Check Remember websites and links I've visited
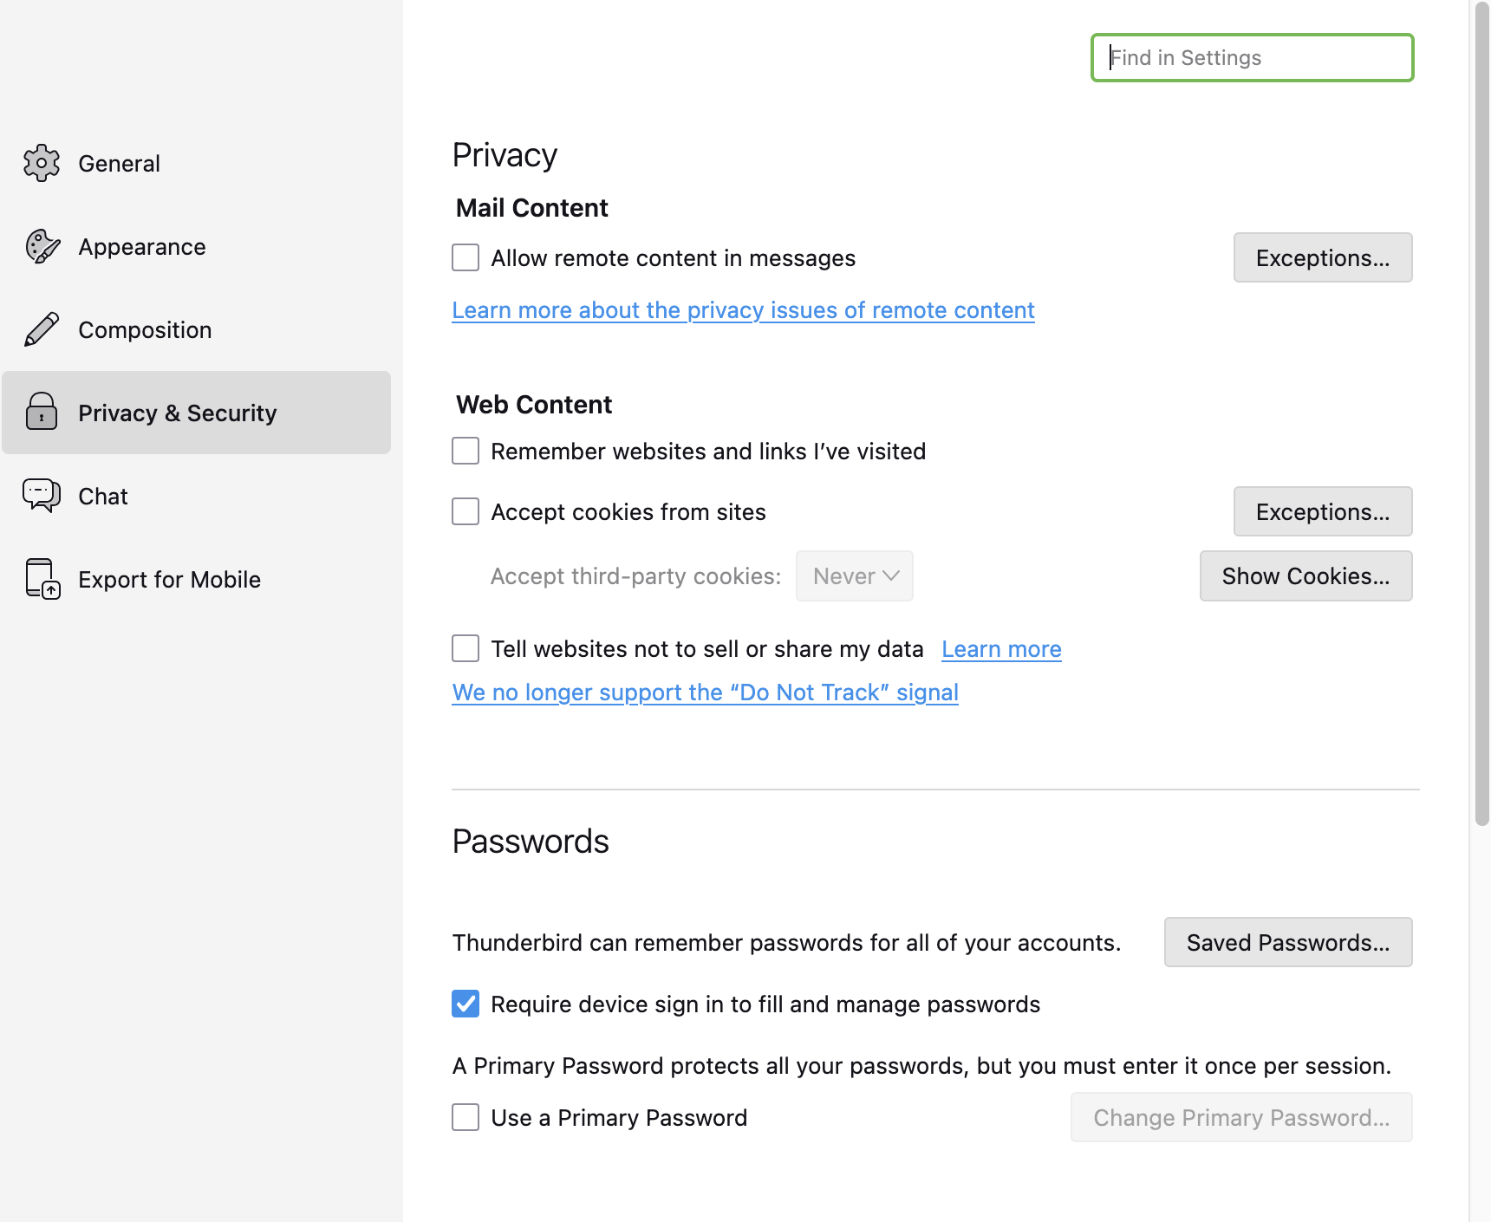The image size is (1491, 1222). click(466, 451)
